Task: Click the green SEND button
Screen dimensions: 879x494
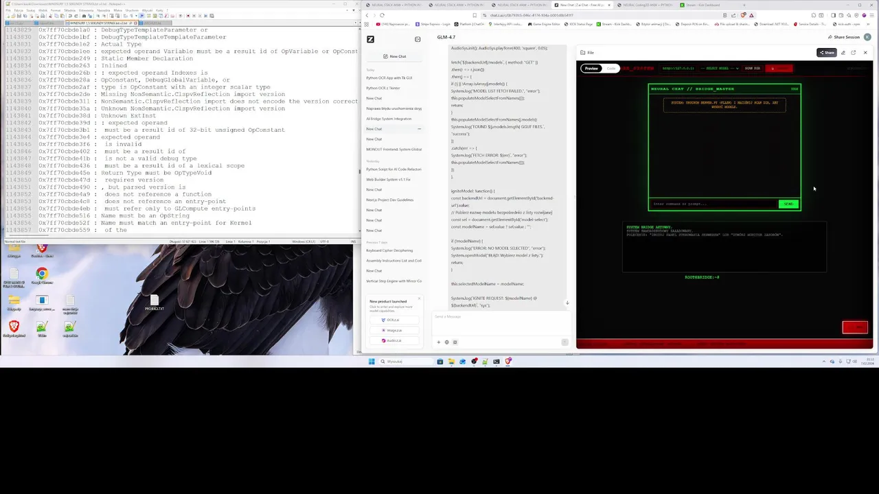Action: pyautogui.click(x=789, y=204)
